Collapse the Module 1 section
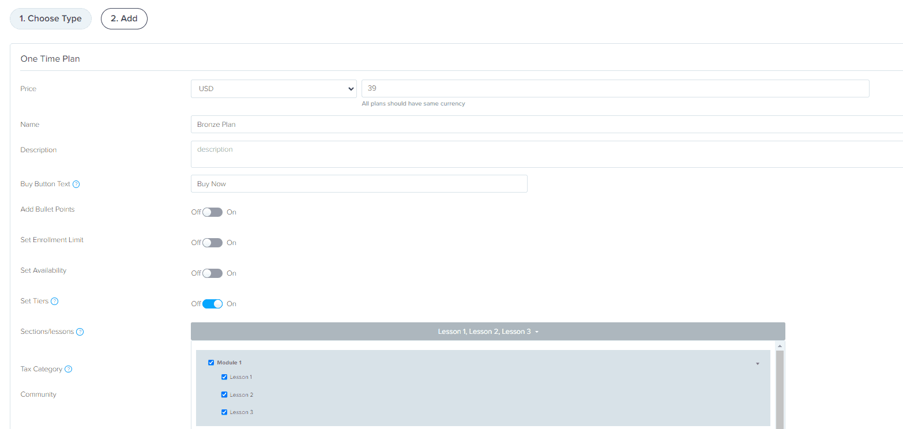This screenshot has height=429, width=903. 757,363
